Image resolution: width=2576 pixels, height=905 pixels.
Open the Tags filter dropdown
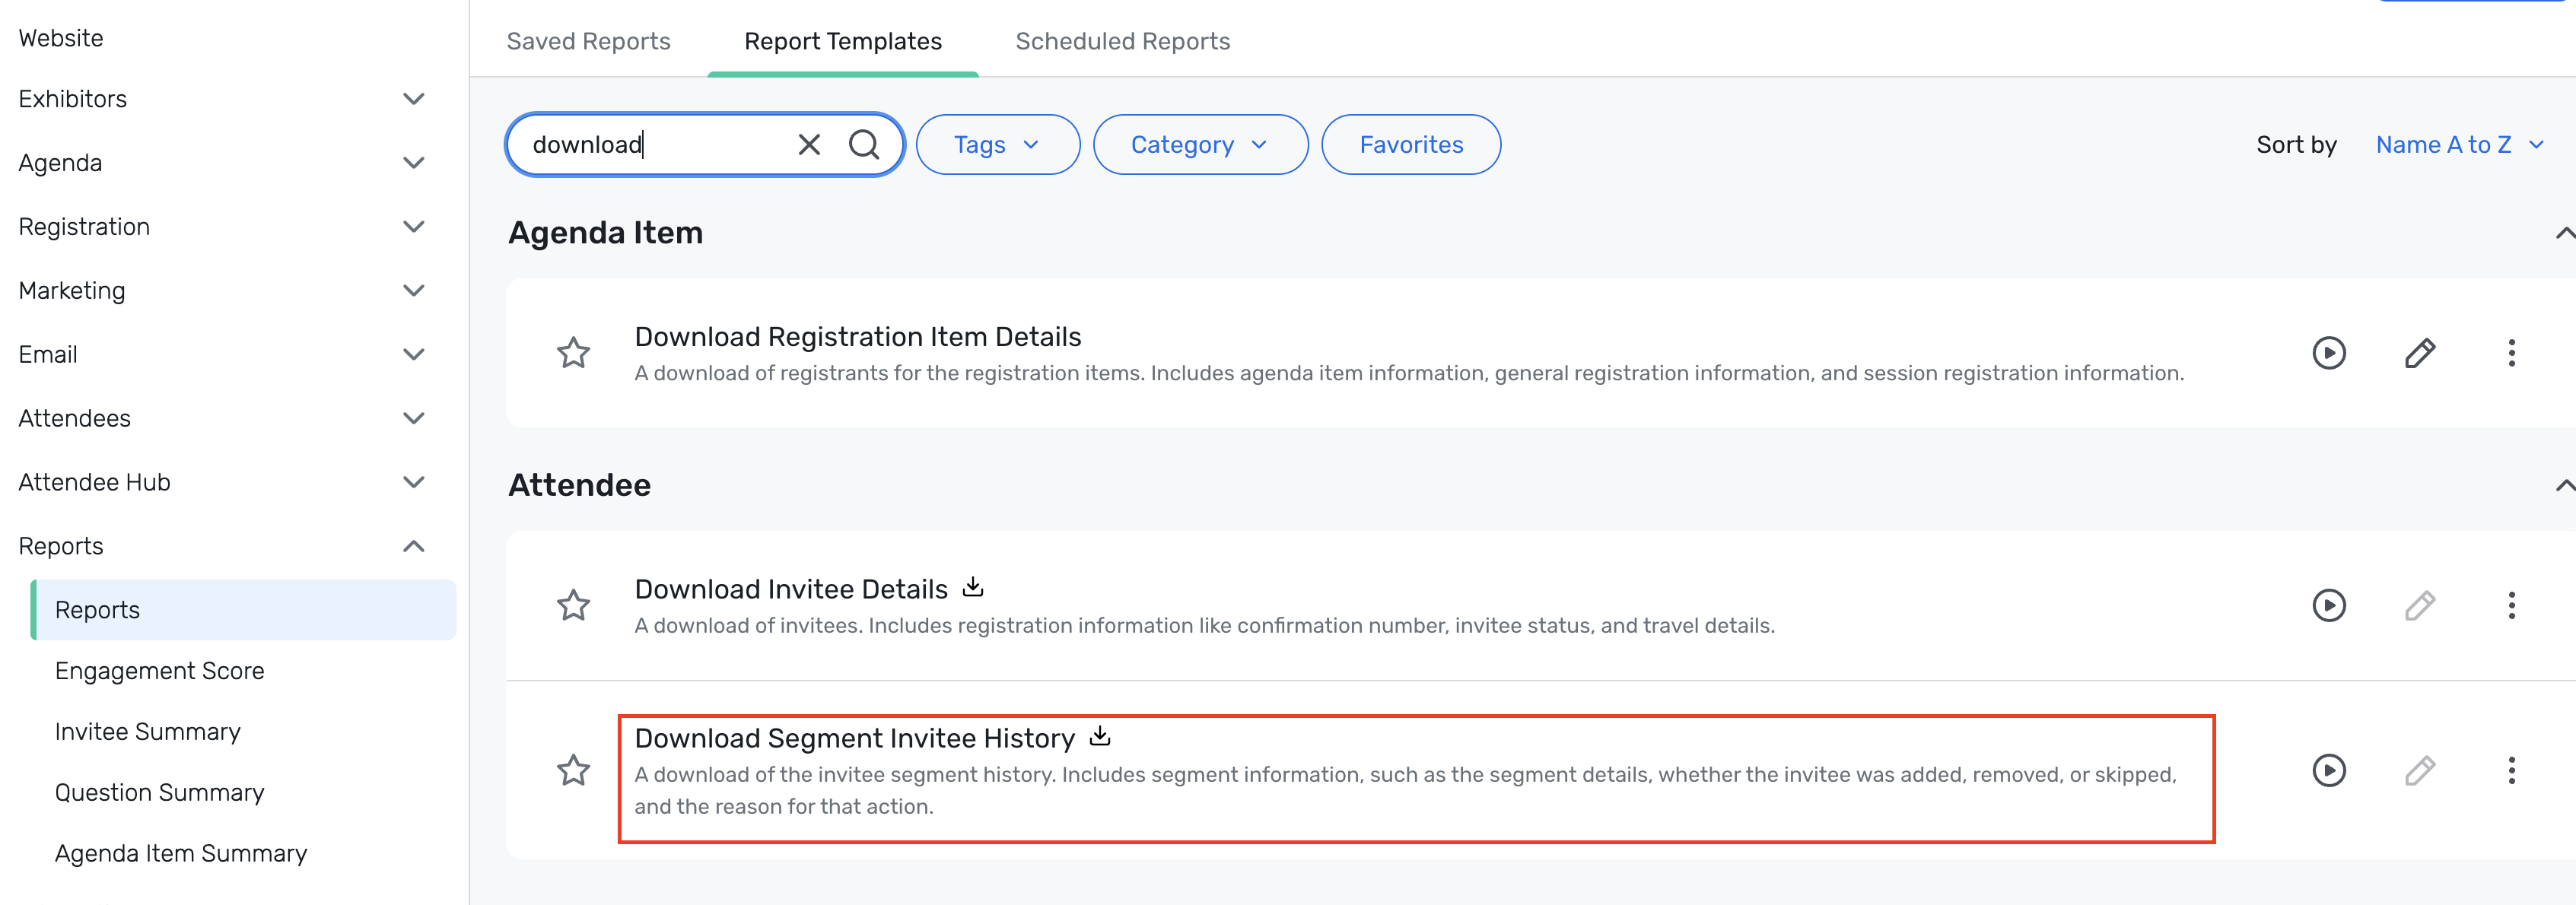(997, 145)
